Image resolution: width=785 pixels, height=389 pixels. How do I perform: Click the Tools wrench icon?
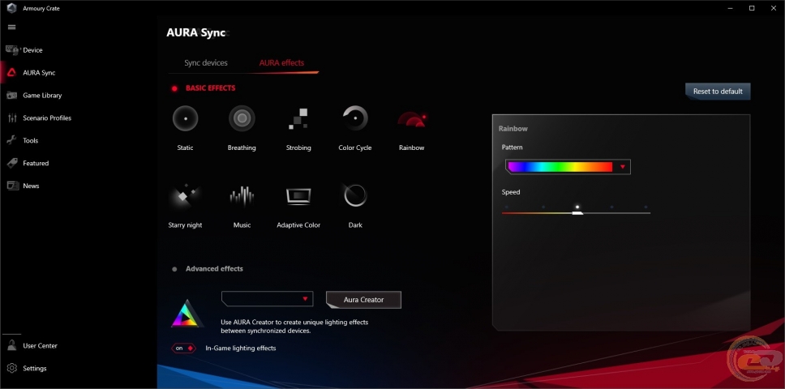click(x=11, y=140)
